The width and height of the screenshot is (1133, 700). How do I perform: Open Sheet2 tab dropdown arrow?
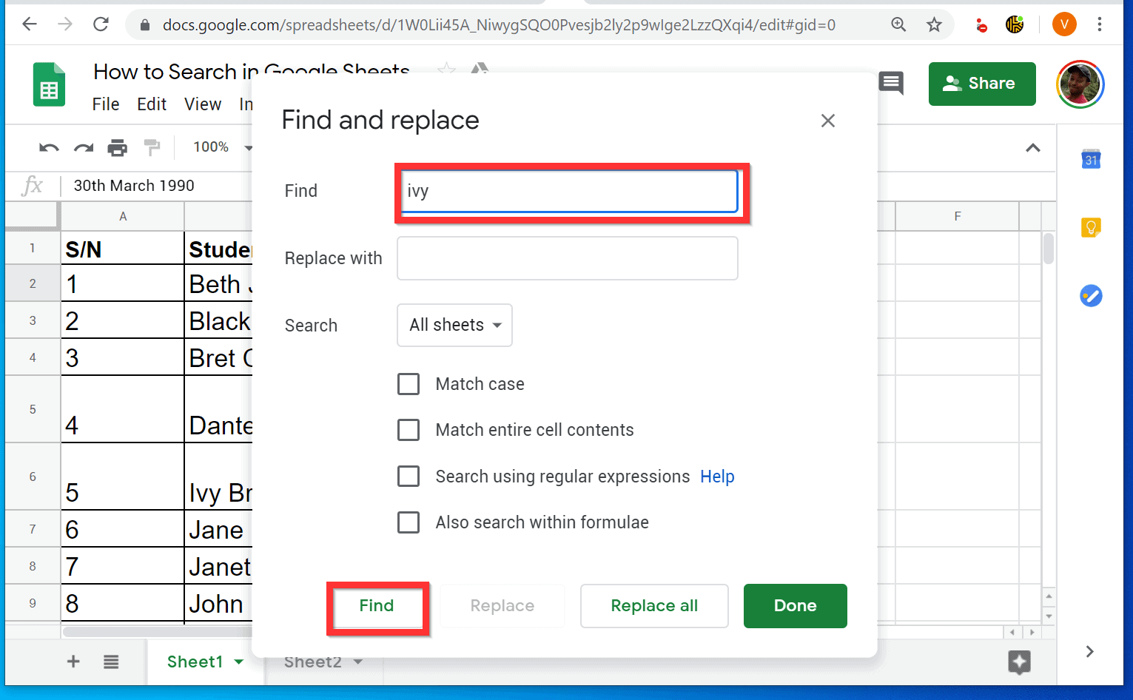point(358,662)
